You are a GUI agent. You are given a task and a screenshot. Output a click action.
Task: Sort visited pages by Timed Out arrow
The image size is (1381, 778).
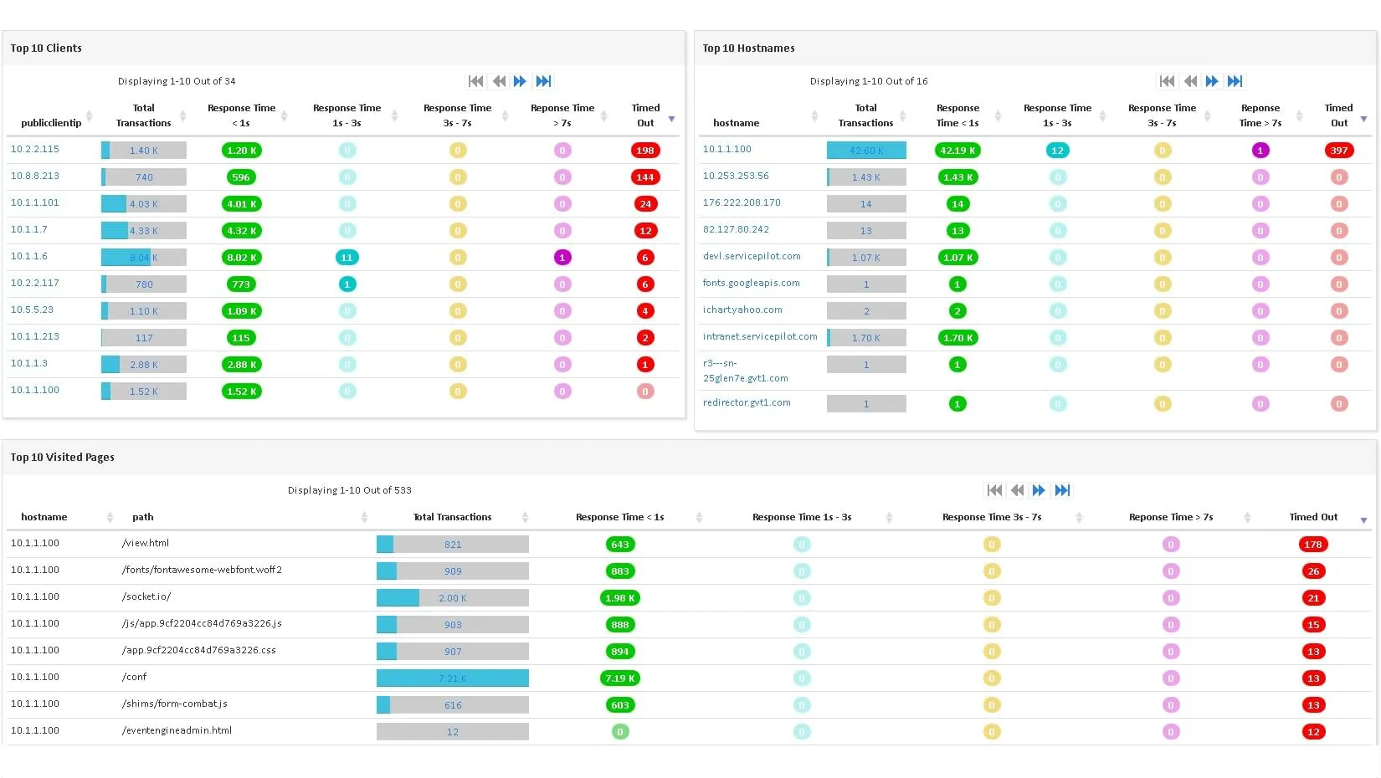click(x=1363, y=520)
